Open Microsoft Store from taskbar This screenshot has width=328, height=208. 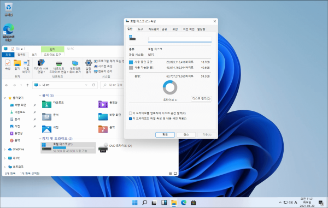click(x=194, y=203)
